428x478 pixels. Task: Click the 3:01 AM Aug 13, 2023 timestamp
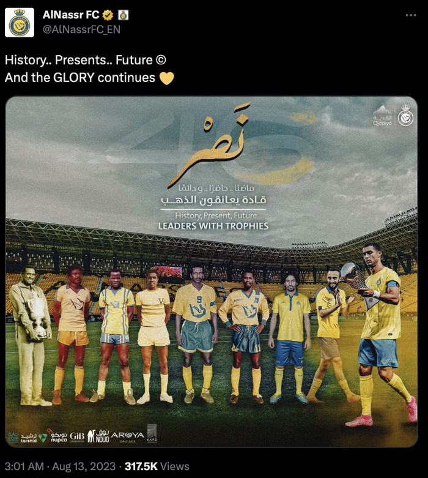click(x=60, y=466)
